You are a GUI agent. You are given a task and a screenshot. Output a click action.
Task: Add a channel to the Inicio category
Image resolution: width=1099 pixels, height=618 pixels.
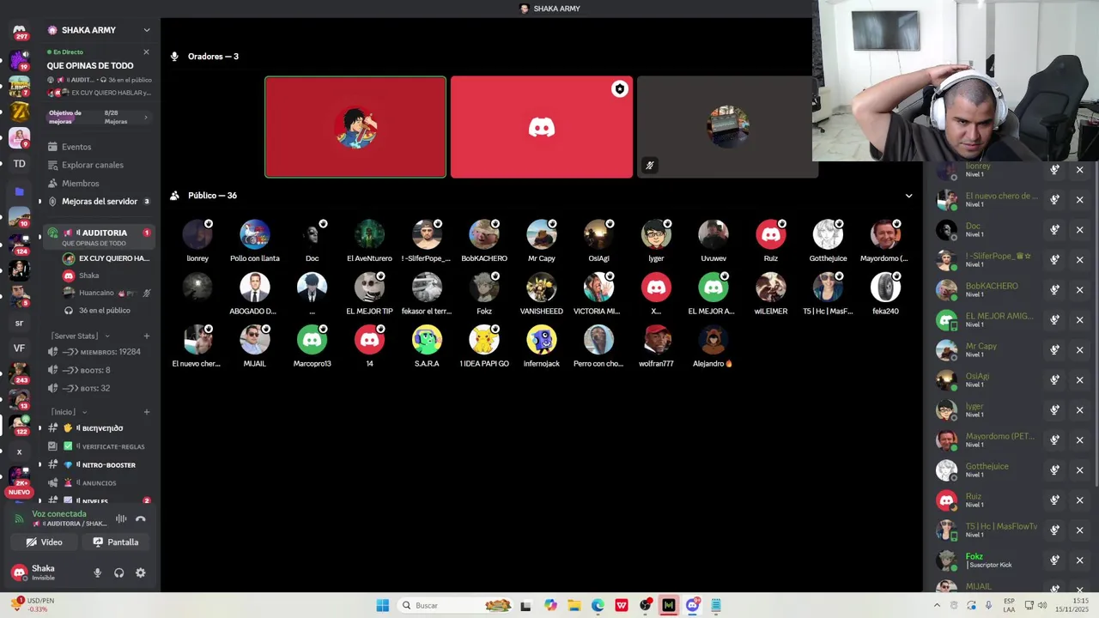click(x=147, y=412)
